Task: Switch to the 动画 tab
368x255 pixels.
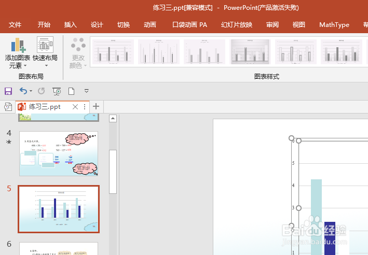Action: (x=150, y=24)
